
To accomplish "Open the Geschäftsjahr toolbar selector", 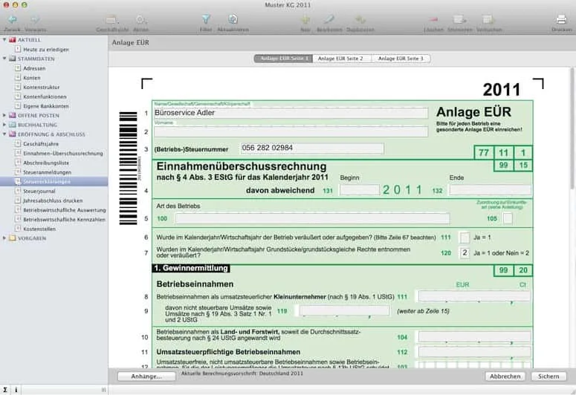I will click(x=112, y=19).
